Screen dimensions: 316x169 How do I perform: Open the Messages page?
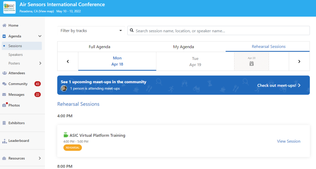coord(16,95)
